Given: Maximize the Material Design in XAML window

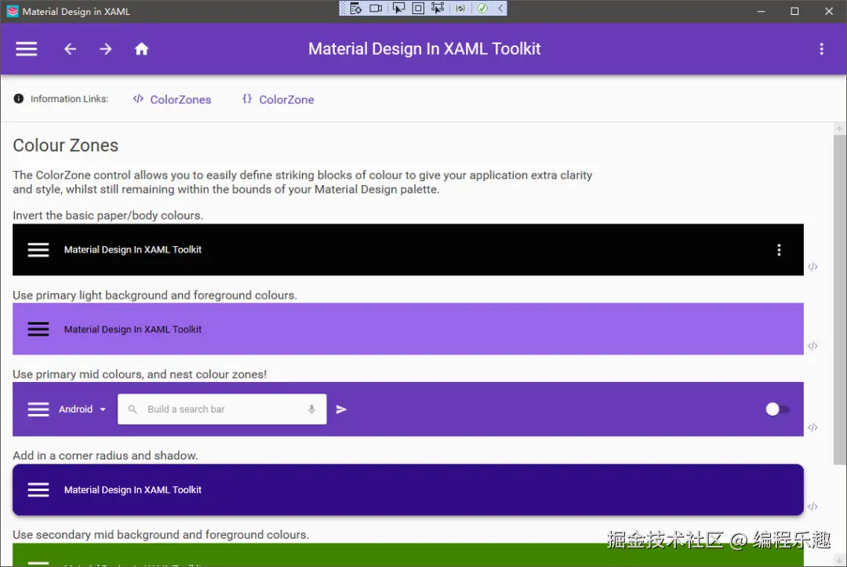Looking at the screenshot, I should [x=794, y=11].
